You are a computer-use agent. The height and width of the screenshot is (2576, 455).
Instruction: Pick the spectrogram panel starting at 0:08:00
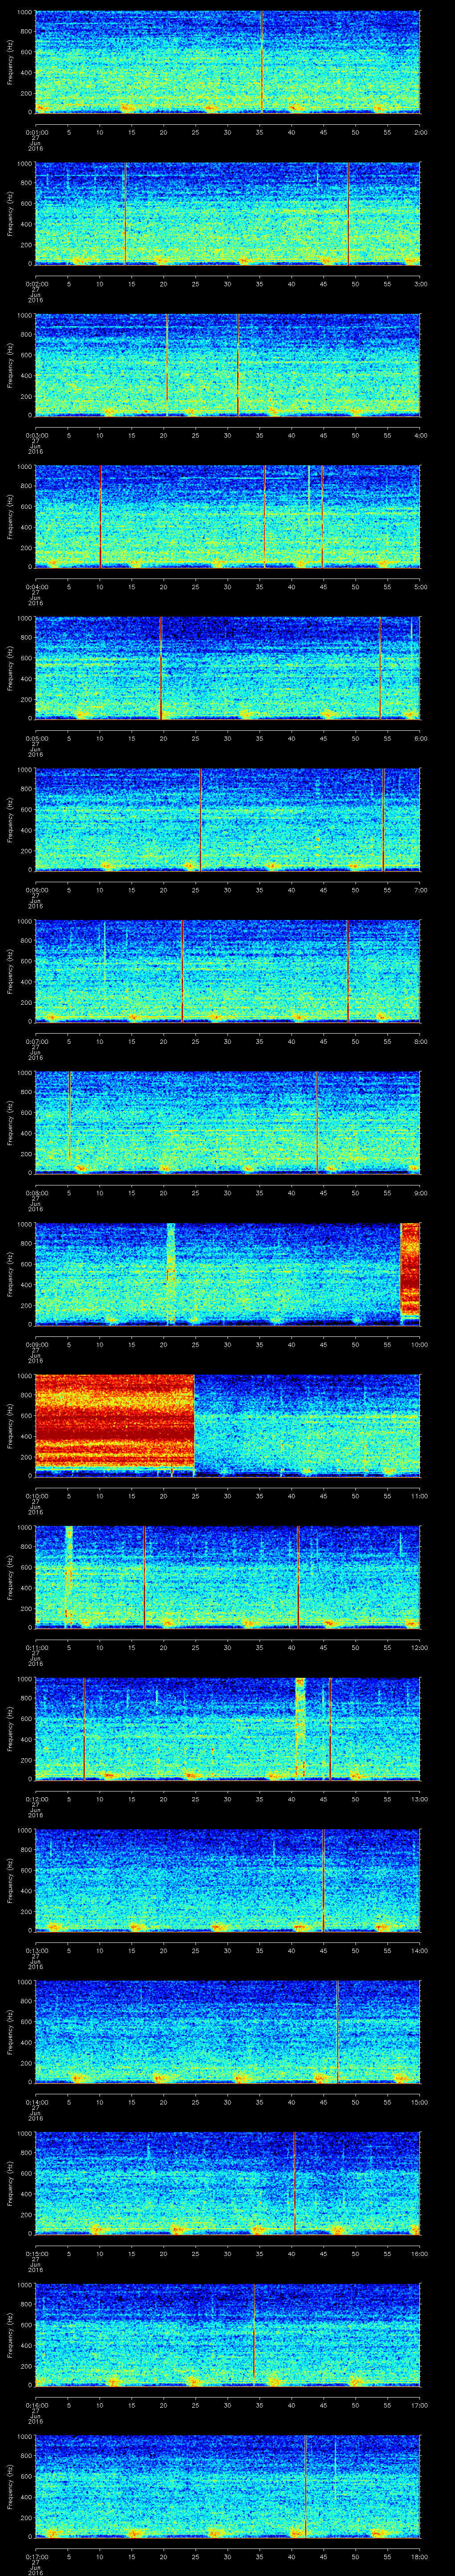[x=227, y=1123]
